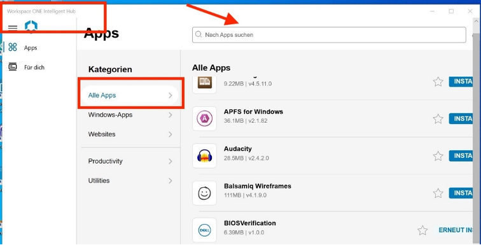Maximize the Intelligent Hub window
Image resolution: width=481 pixels, height=245 pixels.
(x=451, y=11)
